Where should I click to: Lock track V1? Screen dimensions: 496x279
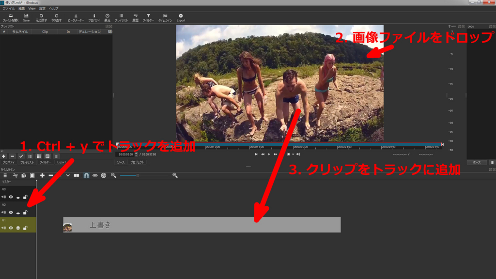pos(25,228)
